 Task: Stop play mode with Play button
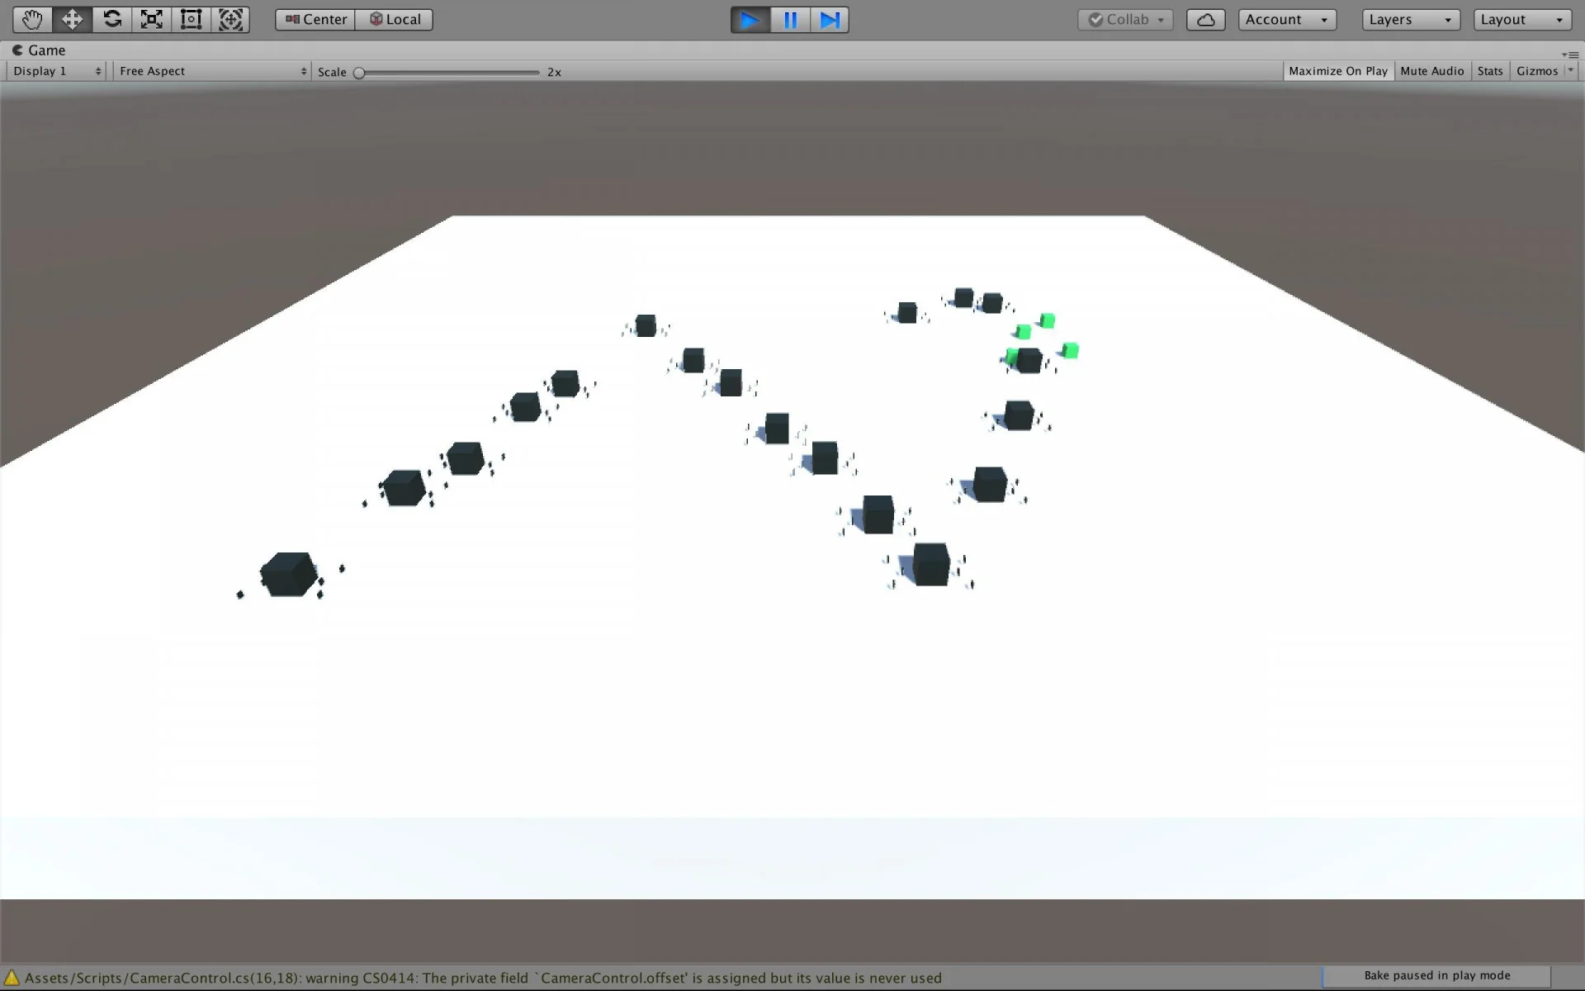[750, 20]
